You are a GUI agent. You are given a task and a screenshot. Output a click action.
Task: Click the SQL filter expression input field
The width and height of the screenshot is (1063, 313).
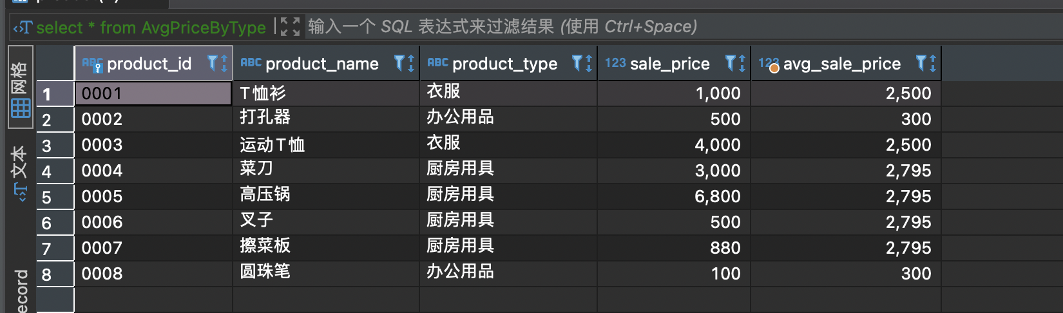click(683, 26)
